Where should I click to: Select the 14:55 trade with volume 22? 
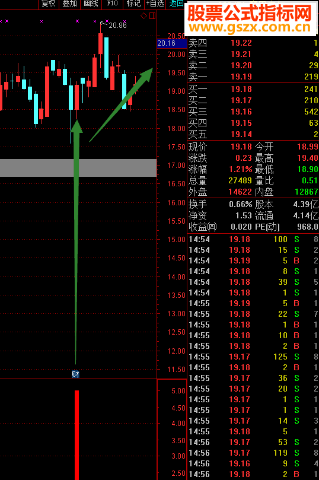coord(253,314)
